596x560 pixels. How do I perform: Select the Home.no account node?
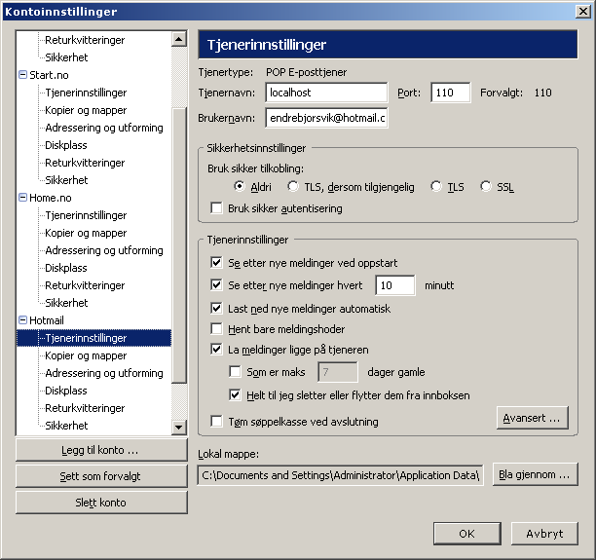tap(51, 198)
